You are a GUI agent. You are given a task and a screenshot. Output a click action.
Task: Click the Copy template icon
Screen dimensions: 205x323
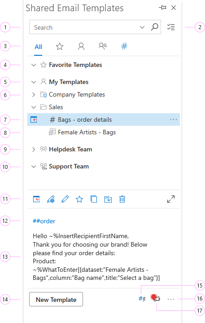click(94, 199)
